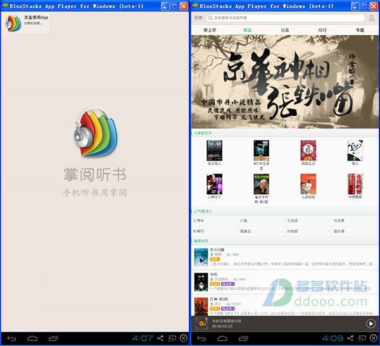Click BlueStacks logo in left title bar

click(5, 6)
